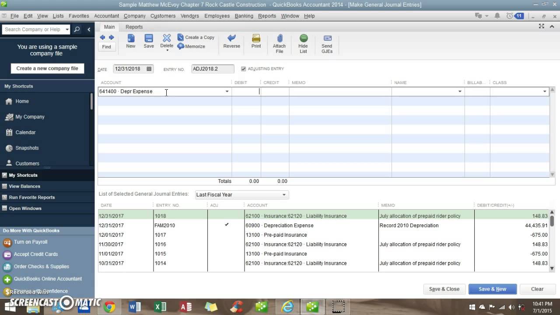Open Excel from the taskbar
The height and width of the screenshot is (315, 560).
[x=160, y=307]
